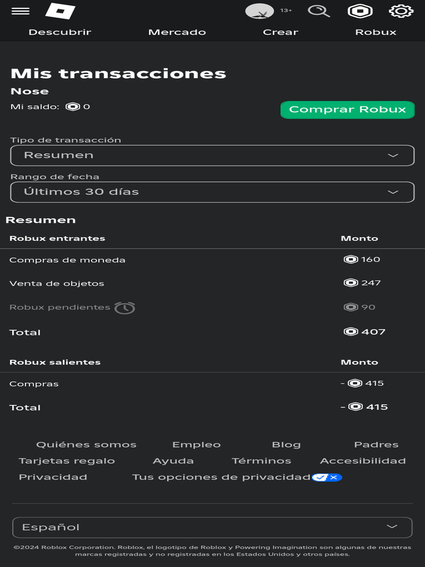Open the Español language selector
425x567 pixels.
click(212, 527)
